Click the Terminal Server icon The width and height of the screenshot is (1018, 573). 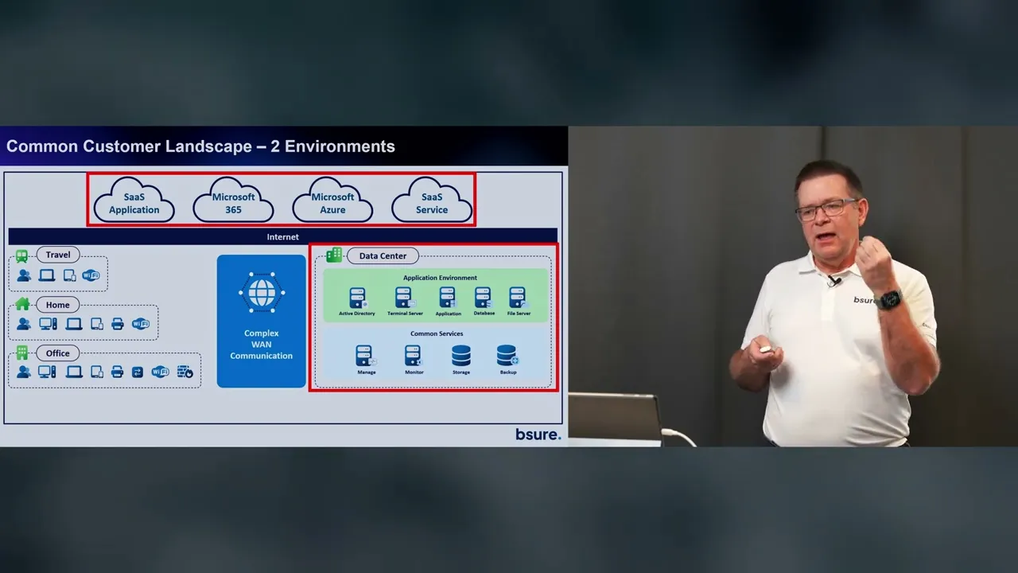[x=404, y=298]
